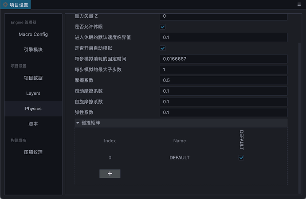Focus the 摩擦系数 input field
306x199 pixels.
[x=223, y=80]
